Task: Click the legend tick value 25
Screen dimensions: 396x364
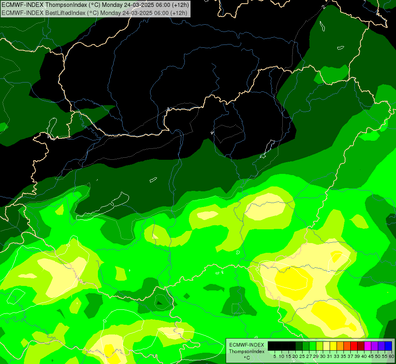Action: coord(302,356)
